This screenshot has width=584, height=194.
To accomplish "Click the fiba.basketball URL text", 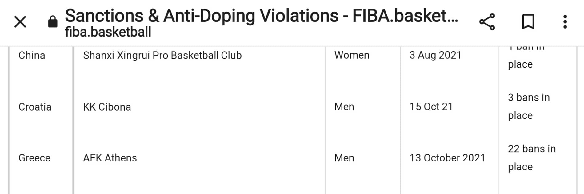I will pos(108,32).
